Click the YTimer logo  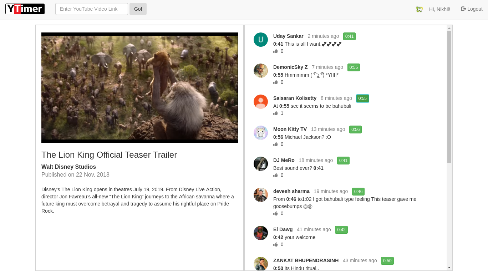(25, 9)
